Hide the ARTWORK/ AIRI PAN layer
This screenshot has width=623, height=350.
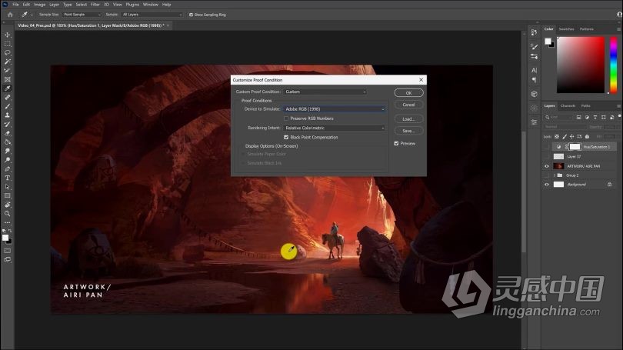click(547, 166)
